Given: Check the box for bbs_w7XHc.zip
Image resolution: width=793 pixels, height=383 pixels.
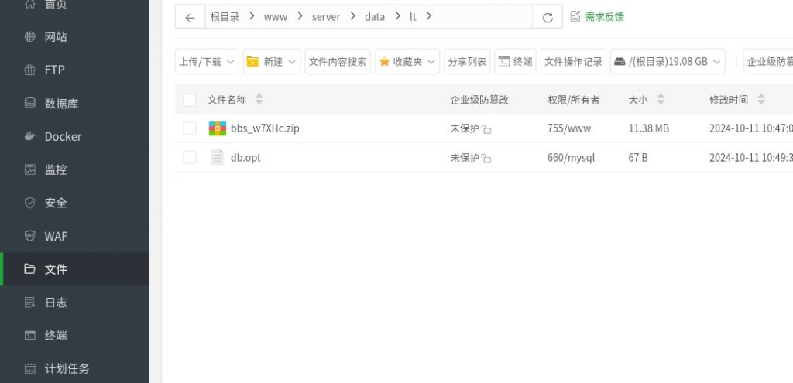Looking at the screenshot, I should pyautogui.click(x=190, y=128).
